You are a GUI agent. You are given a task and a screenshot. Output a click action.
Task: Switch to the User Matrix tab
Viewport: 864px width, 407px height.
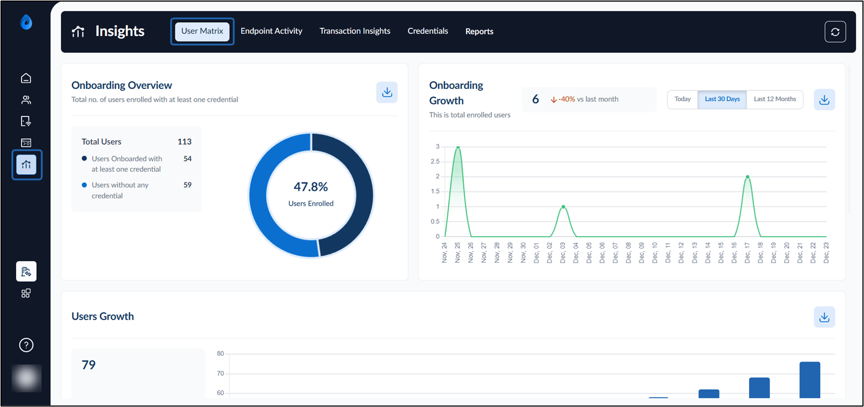[x=202, y=31]
